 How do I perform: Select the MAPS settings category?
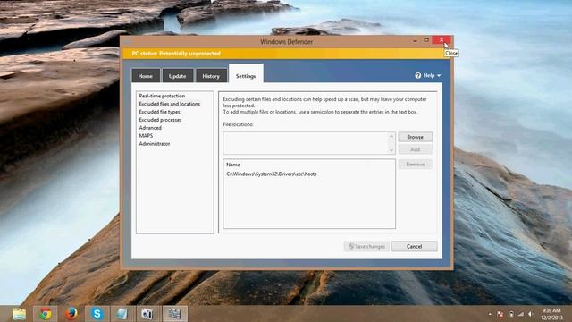pyautogui.click(x=146, y=135)
